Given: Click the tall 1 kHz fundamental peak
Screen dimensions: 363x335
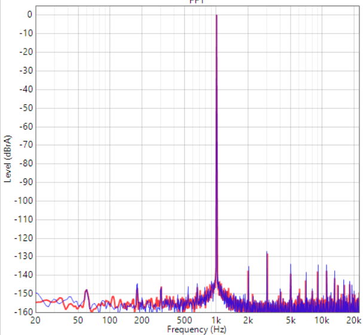Looking at the screenshot, I should [x=216, y=148].
